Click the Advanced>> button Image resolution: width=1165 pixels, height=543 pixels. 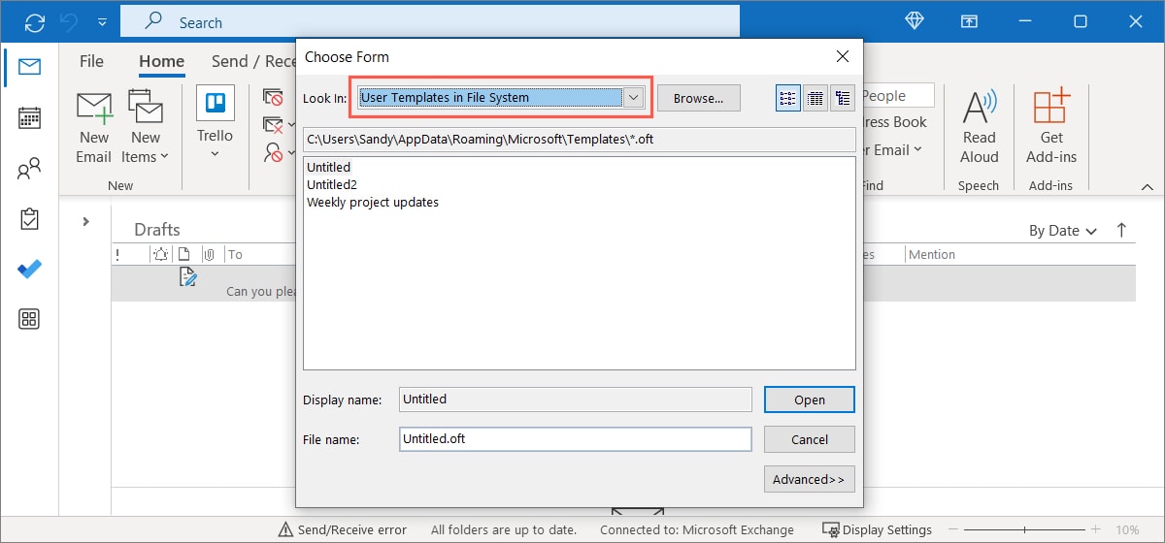pos(810,479)
